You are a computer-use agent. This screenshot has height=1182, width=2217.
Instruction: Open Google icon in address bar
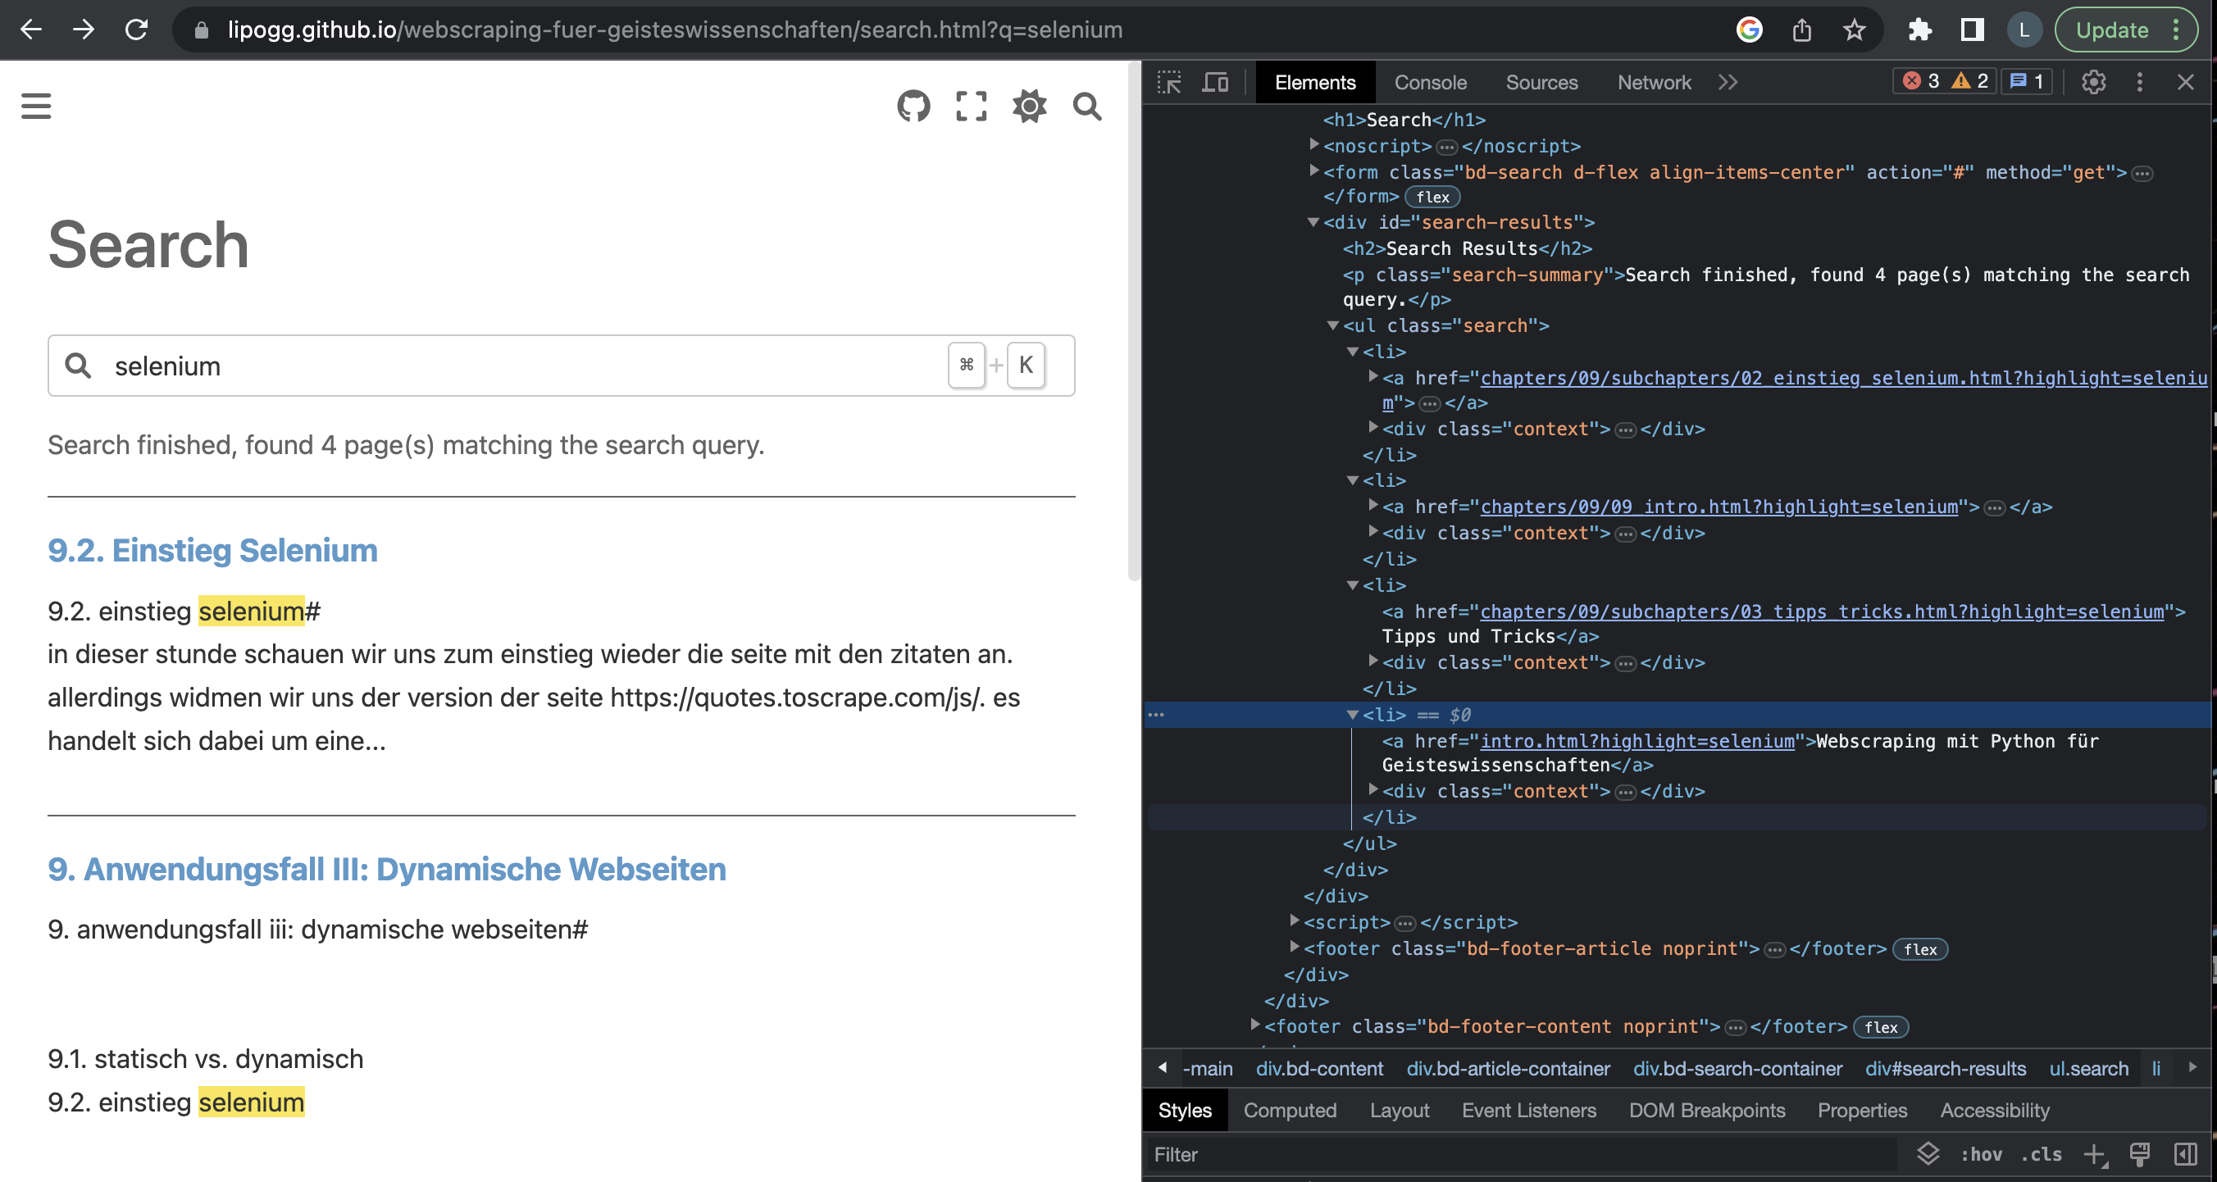coord(1749,30)
